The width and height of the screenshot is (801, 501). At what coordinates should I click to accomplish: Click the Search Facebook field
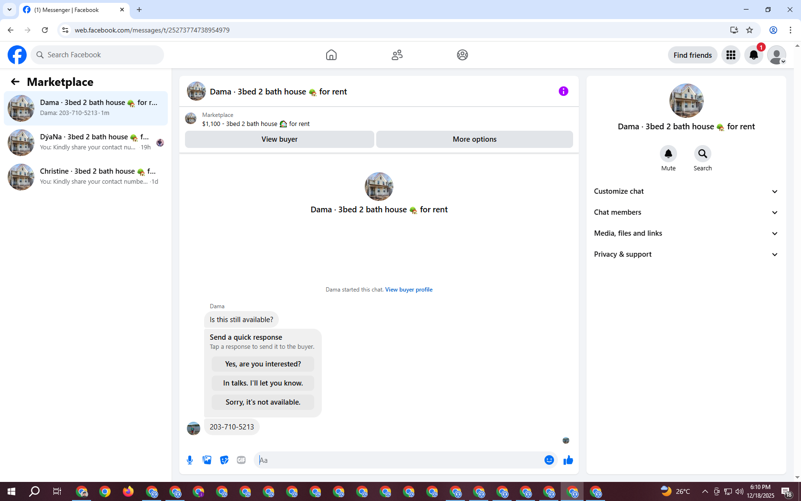click(97, 55)
